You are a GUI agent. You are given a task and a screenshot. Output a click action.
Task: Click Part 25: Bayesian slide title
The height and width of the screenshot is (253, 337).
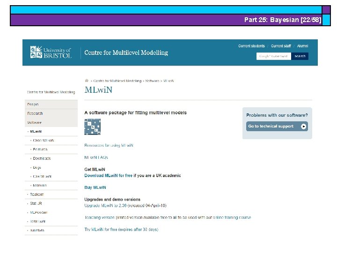click(283, 20)
